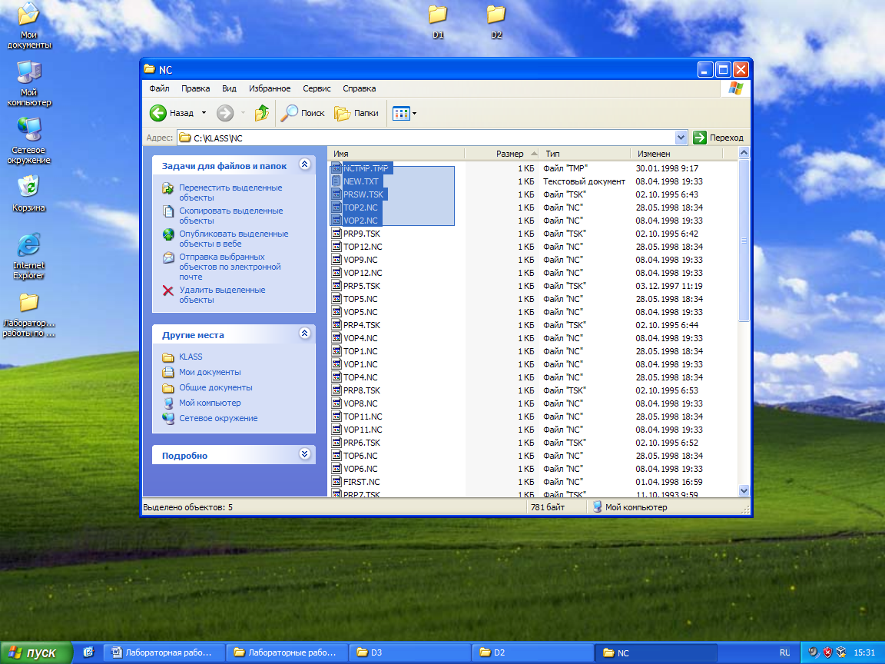Collapse the Задачи для файлов и папок panel
Image resolution: width=885 pixels, height=664 pixels.
click(305, 164)
